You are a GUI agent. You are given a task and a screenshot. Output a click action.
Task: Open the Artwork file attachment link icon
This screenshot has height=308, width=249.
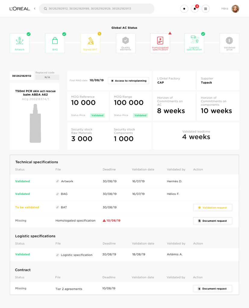57,181
